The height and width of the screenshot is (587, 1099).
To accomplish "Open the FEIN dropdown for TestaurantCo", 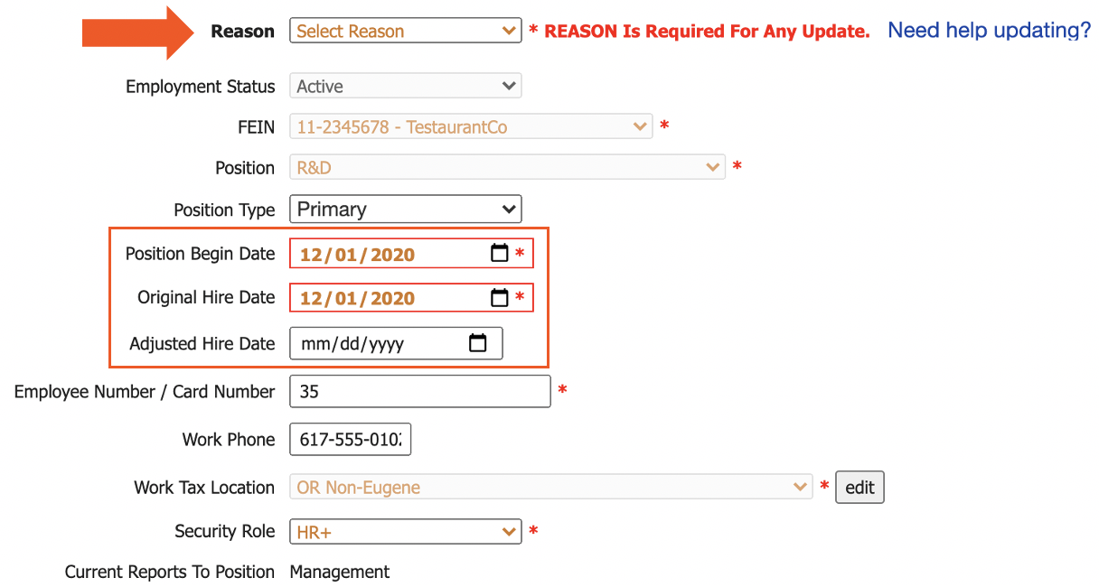I will tap(470, 126).
